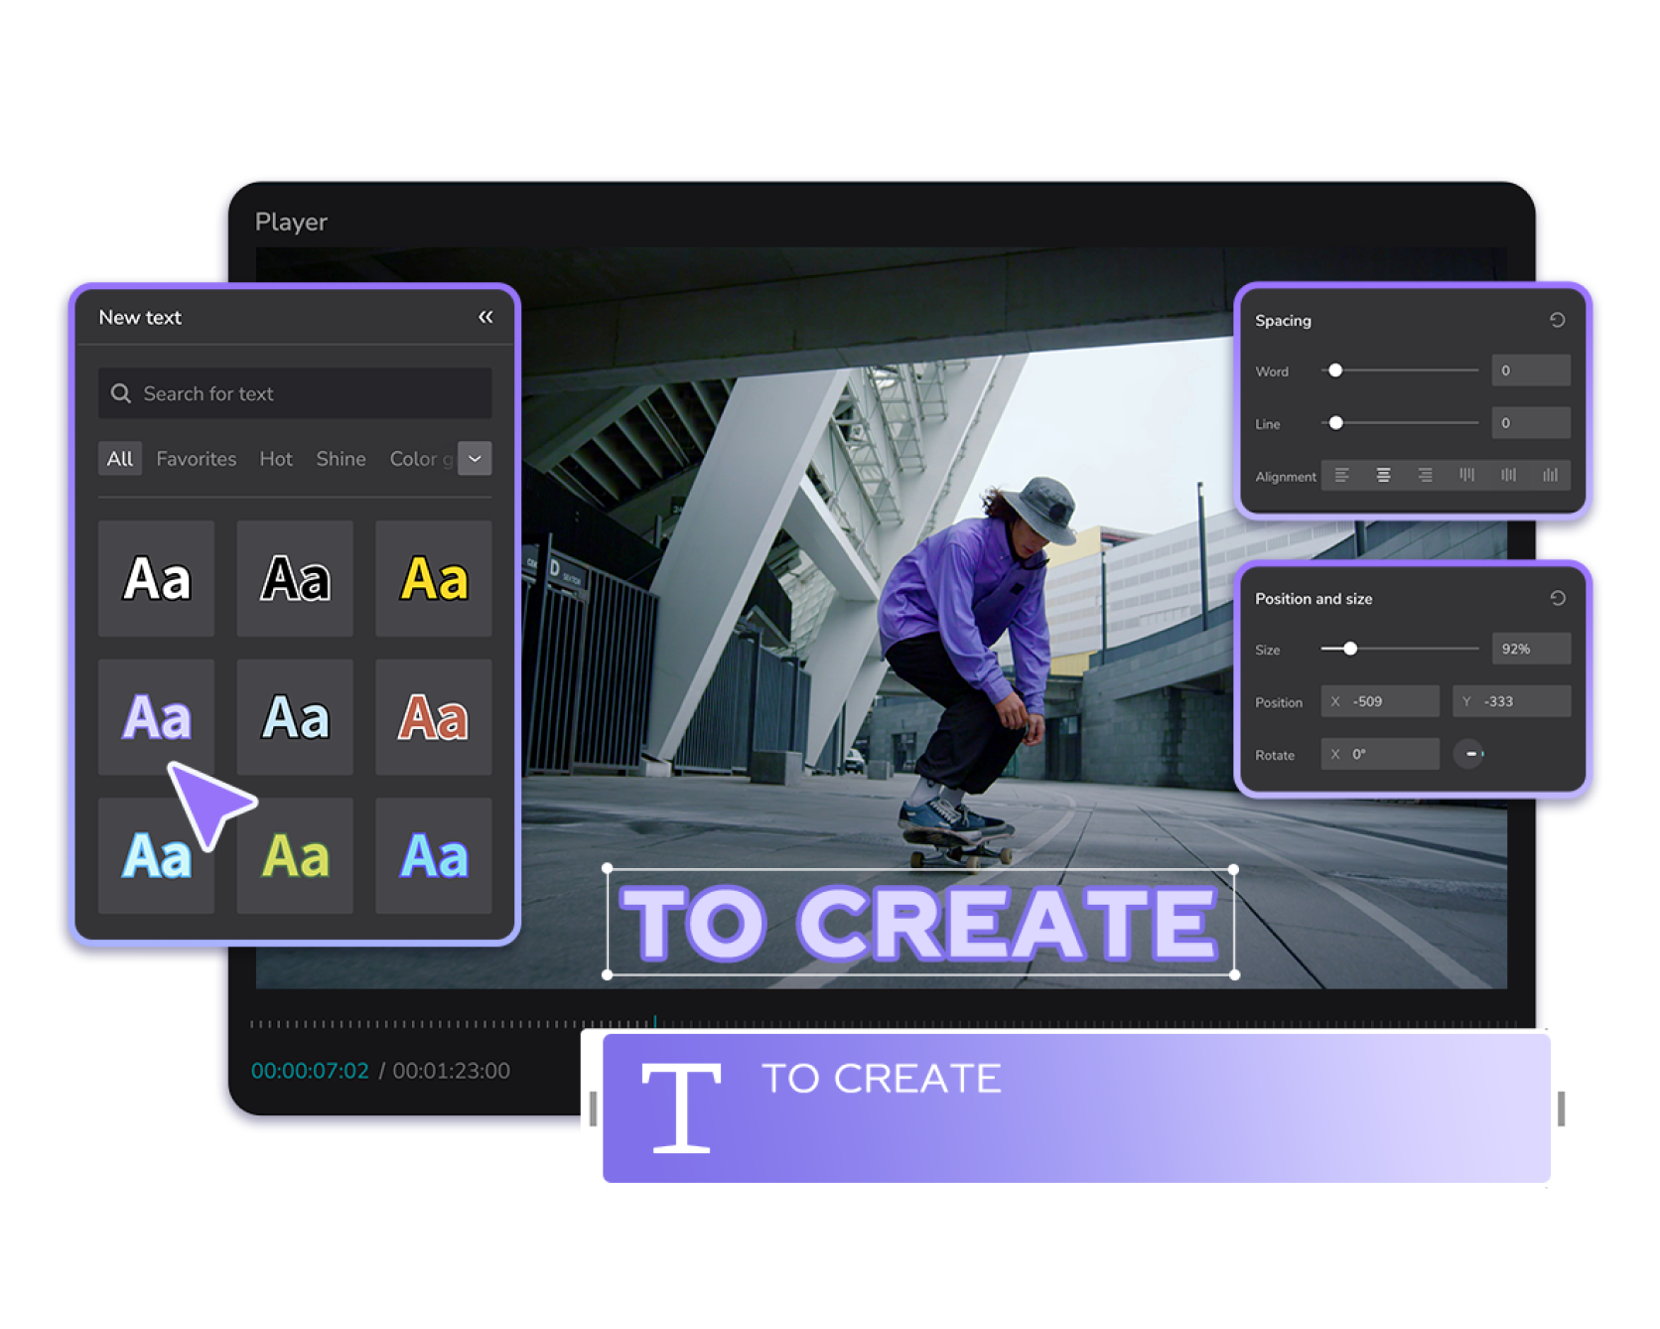1660x1329 pixels.
Task: Open the category dropdown next to Color filter
Action: 475,459
